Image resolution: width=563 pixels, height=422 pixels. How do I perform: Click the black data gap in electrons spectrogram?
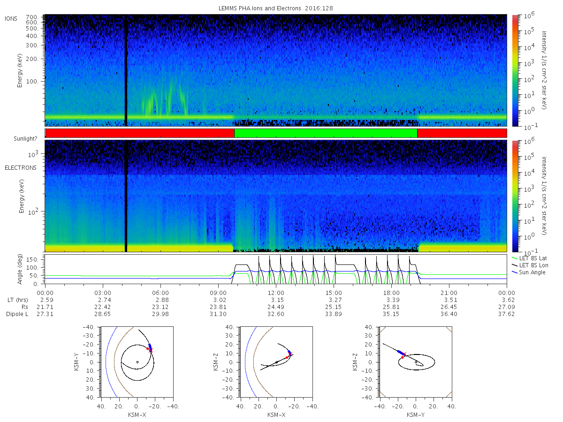pos(126,196)
